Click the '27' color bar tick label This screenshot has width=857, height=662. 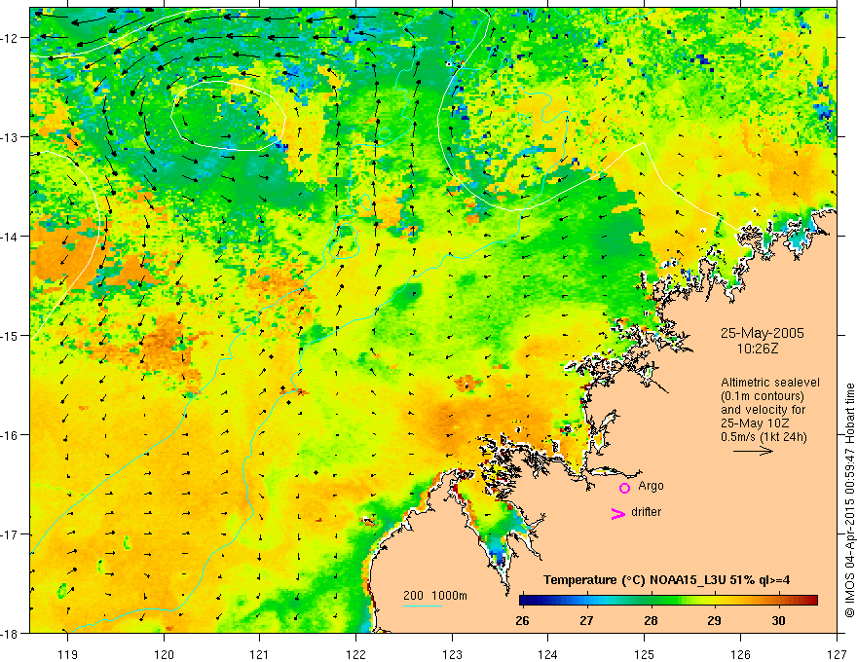coord(586,620)
